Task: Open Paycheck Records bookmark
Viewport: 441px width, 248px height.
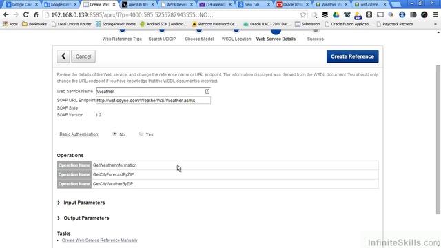Action: pos(395,24)
